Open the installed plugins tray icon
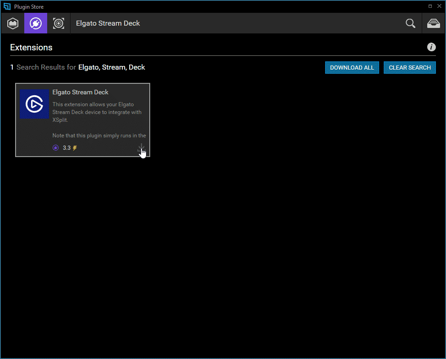Image resolution: width=446 pixels, height=359 pixels. (434, 23)
